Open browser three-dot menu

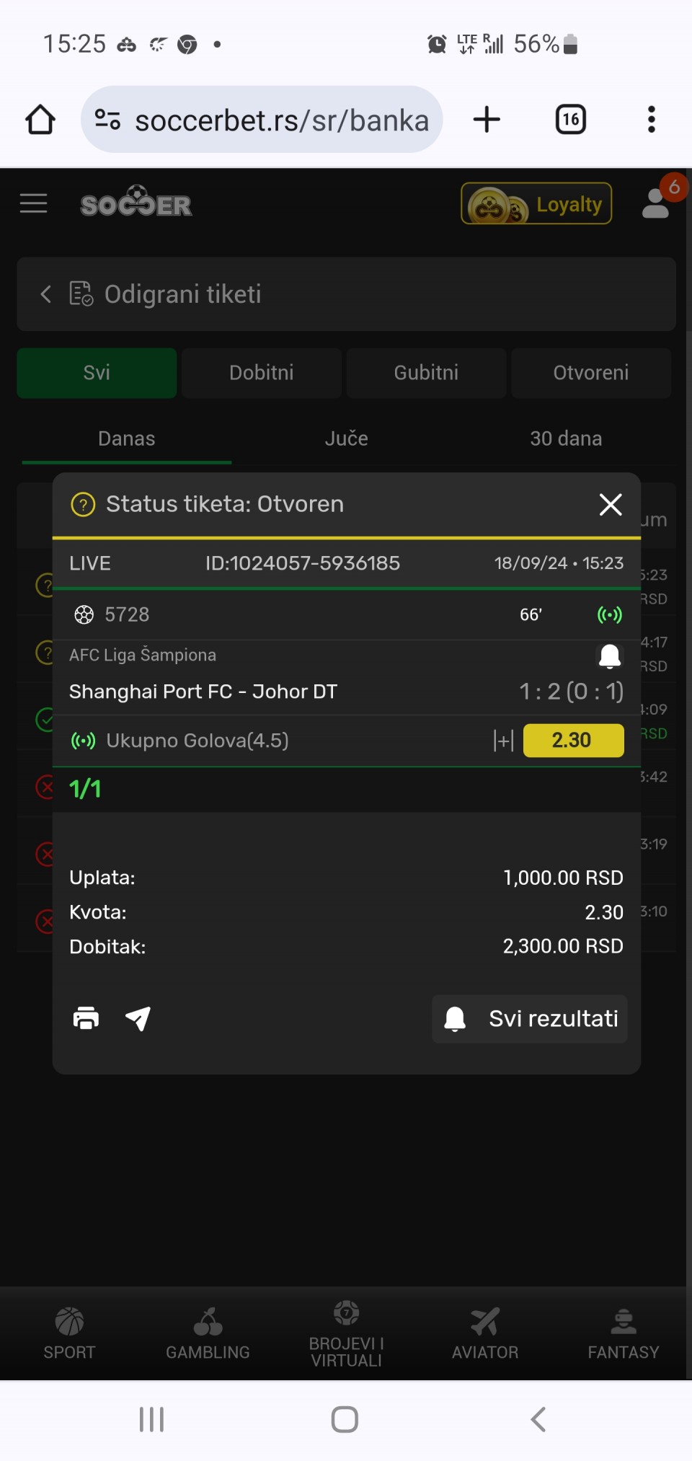coord(651,120)
